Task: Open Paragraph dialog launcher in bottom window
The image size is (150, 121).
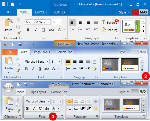Action: (97, 116)
